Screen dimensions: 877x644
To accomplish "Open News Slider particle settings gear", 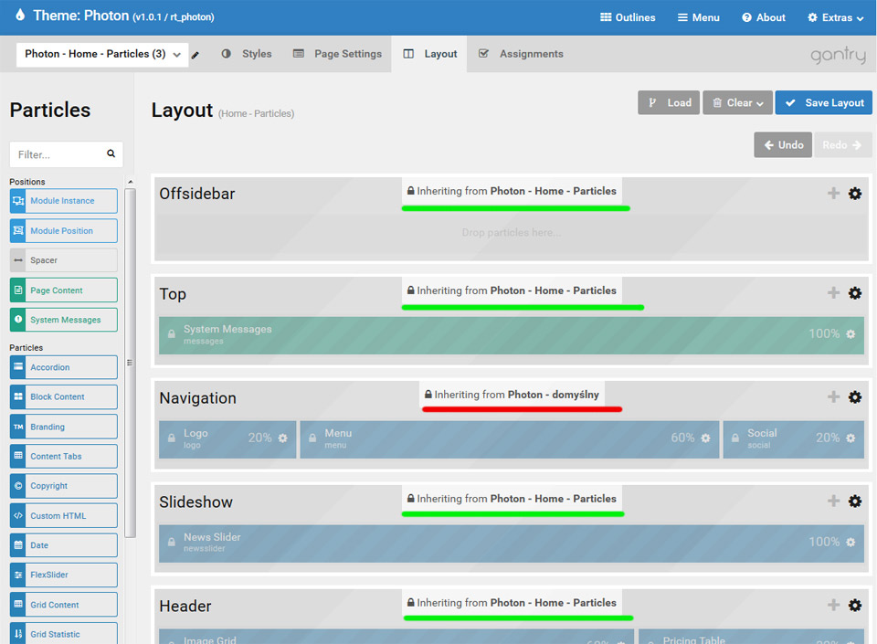I will coord(851,543).
